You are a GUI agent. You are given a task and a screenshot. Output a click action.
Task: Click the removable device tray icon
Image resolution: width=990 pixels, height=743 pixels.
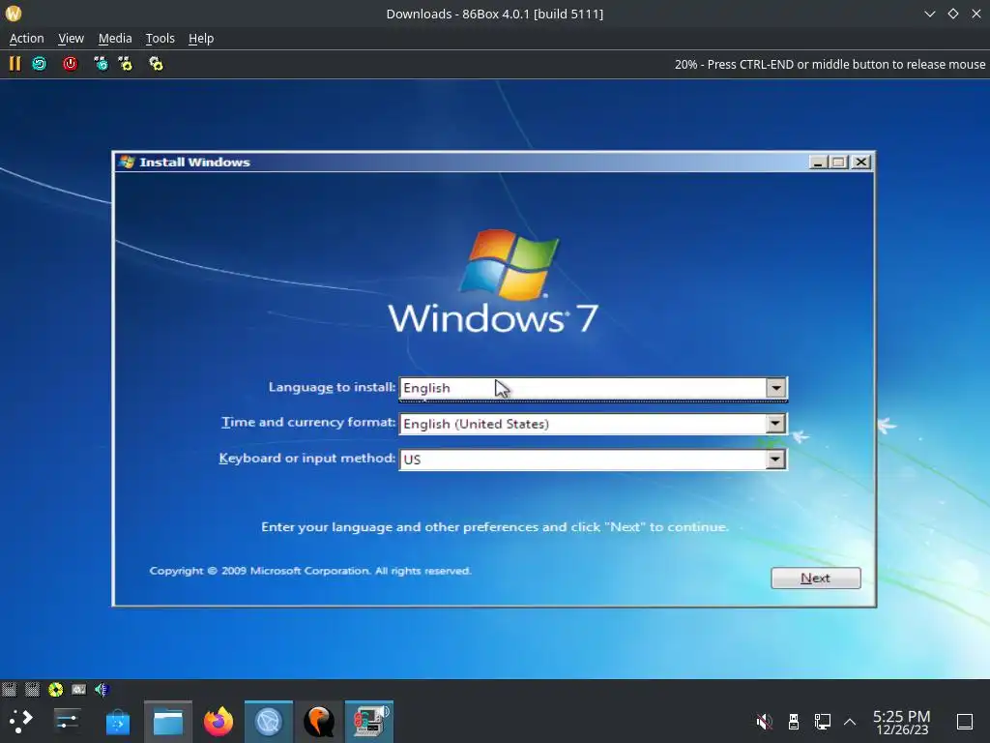click(794, 721)
